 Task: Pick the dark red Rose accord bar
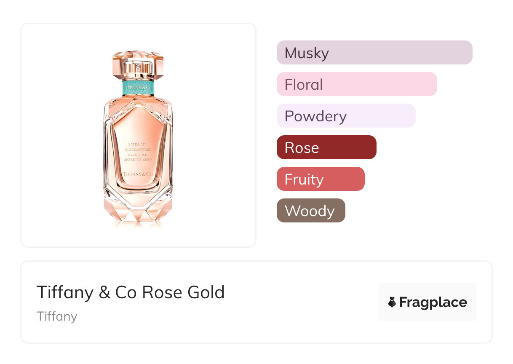click(x=326, y=147)
